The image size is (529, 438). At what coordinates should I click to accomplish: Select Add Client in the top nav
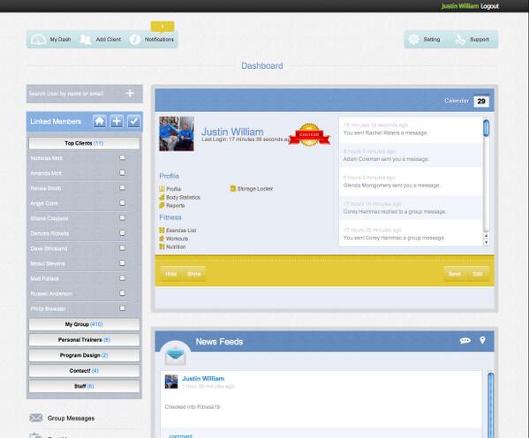109,40
